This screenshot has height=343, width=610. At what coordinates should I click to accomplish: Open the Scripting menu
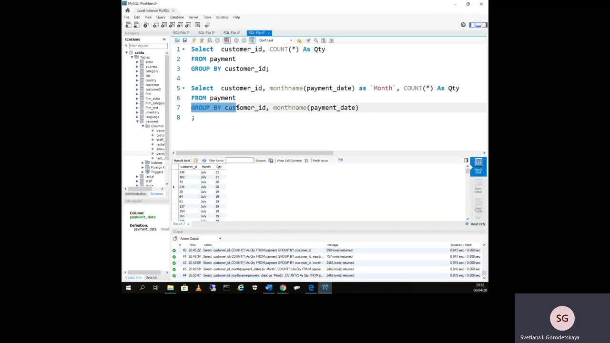222,17
